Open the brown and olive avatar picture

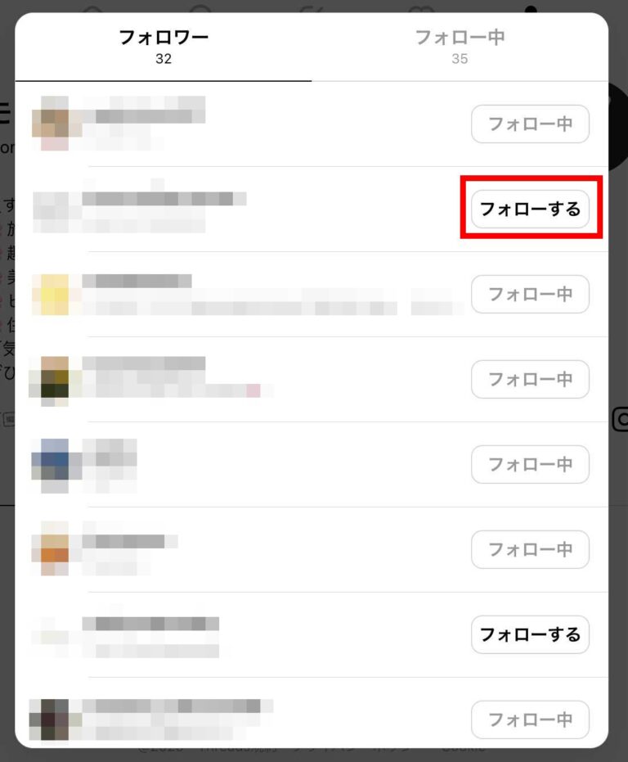coord(55,381)
